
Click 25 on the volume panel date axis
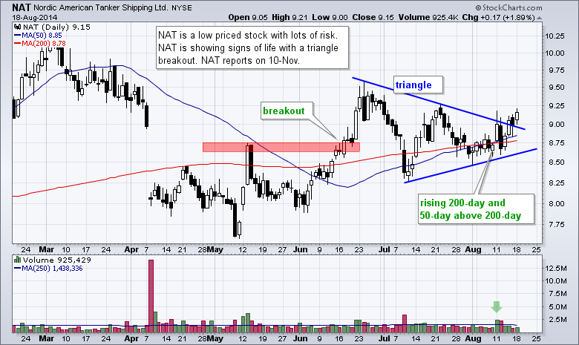[x=537, y=338]
